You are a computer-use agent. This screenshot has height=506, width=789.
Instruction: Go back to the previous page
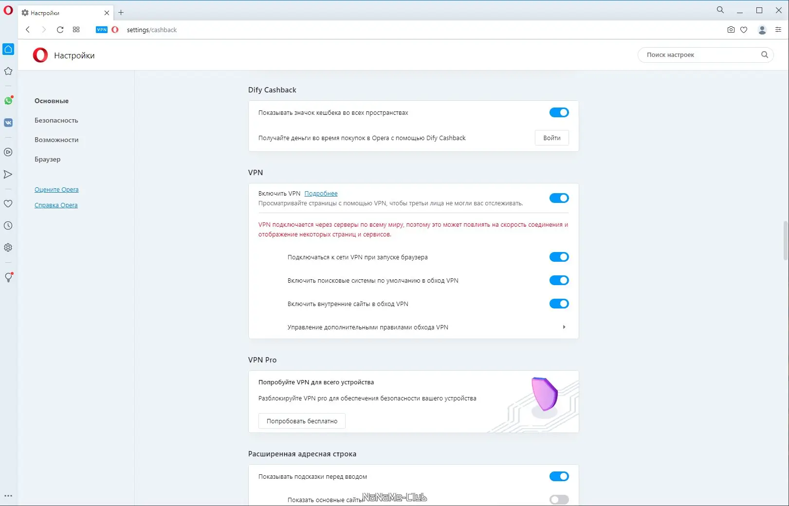click(28, 30)
